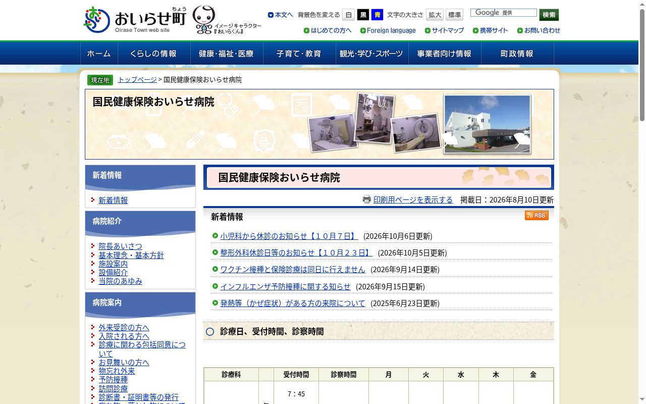This screenshot has height=404, width=646.
Task: Set background color to blue
Action: click(377, 15)
